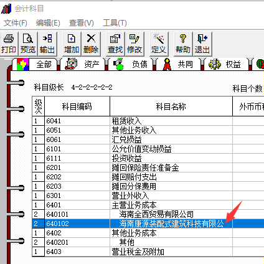
Task: Select the 640101 海南全西贸易有限公司 row
Action: [148, 214]
